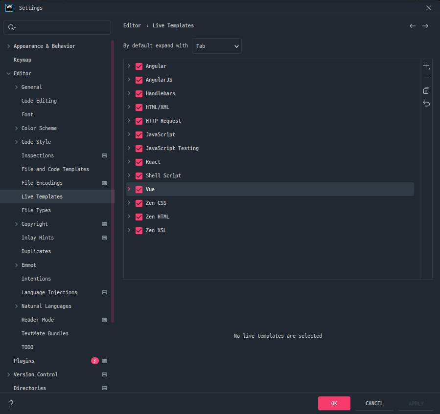
Task: Toggle the Handlebars template group checkbox
Action: coord(139,94)
